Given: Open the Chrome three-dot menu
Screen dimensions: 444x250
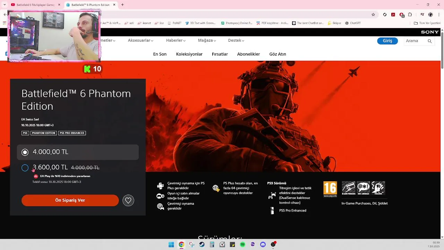Looking at the screenshot, I should (439, 15).
